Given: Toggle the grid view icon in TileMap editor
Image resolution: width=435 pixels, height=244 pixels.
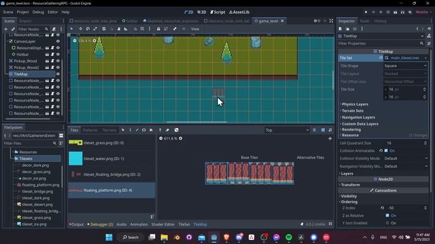Looking at the screenshot, I should (x=323, y=130).
